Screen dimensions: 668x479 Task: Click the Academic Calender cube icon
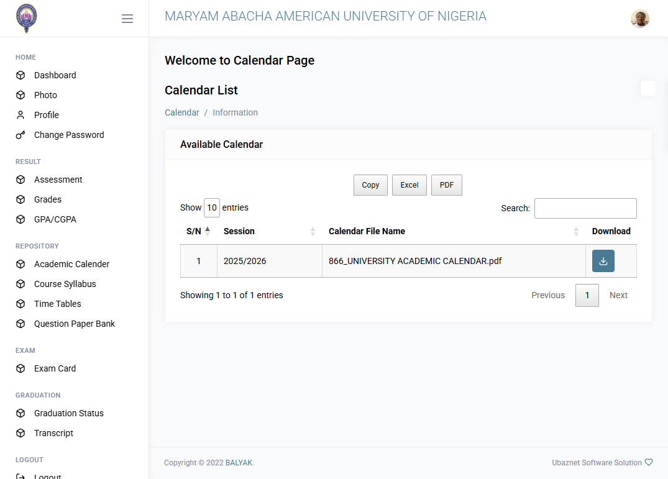click(21, 264)
